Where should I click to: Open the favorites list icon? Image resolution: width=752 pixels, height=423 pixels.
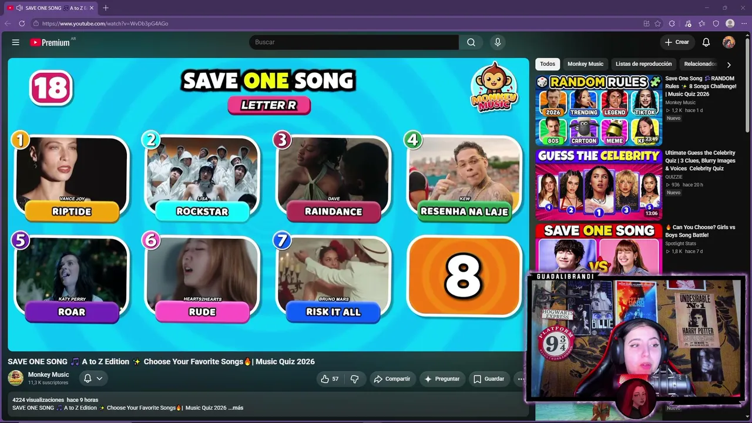pyautogui.click(x=702, y=23)
